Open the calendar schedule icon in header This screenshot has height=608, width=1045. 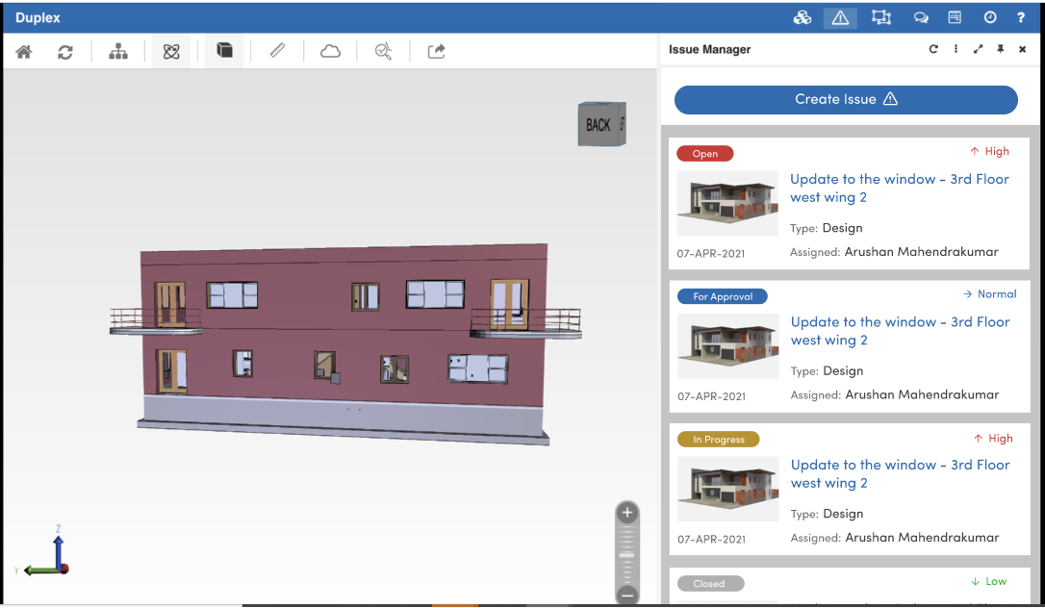(955, 17)
